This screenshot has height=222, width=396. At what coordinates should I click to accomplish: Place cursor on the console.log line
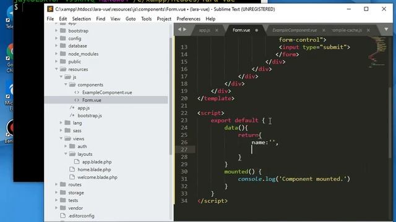coord(294,179)
